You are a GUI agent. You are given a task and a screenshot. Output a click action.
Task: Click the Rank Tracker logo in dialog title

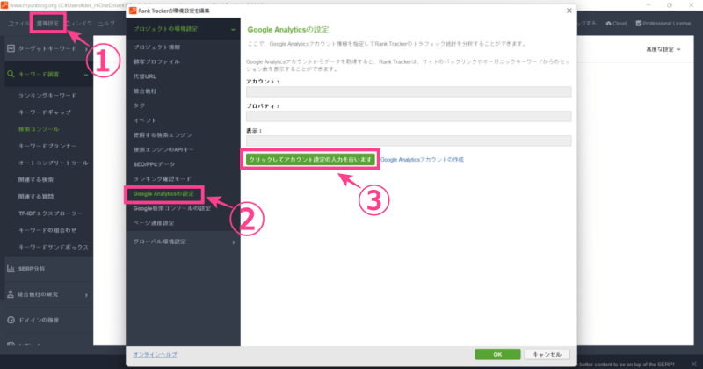click(133, 11)
